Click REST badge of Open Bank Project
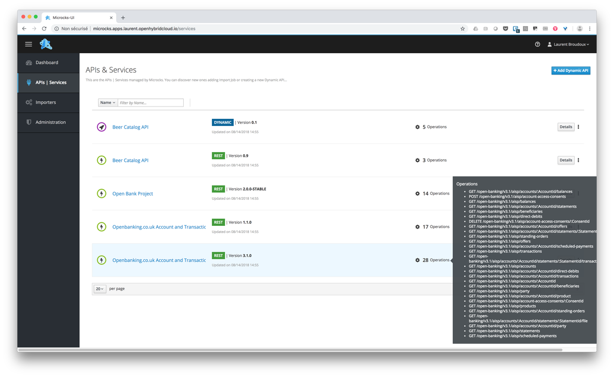The image size is (614, 377). point(218,189)
